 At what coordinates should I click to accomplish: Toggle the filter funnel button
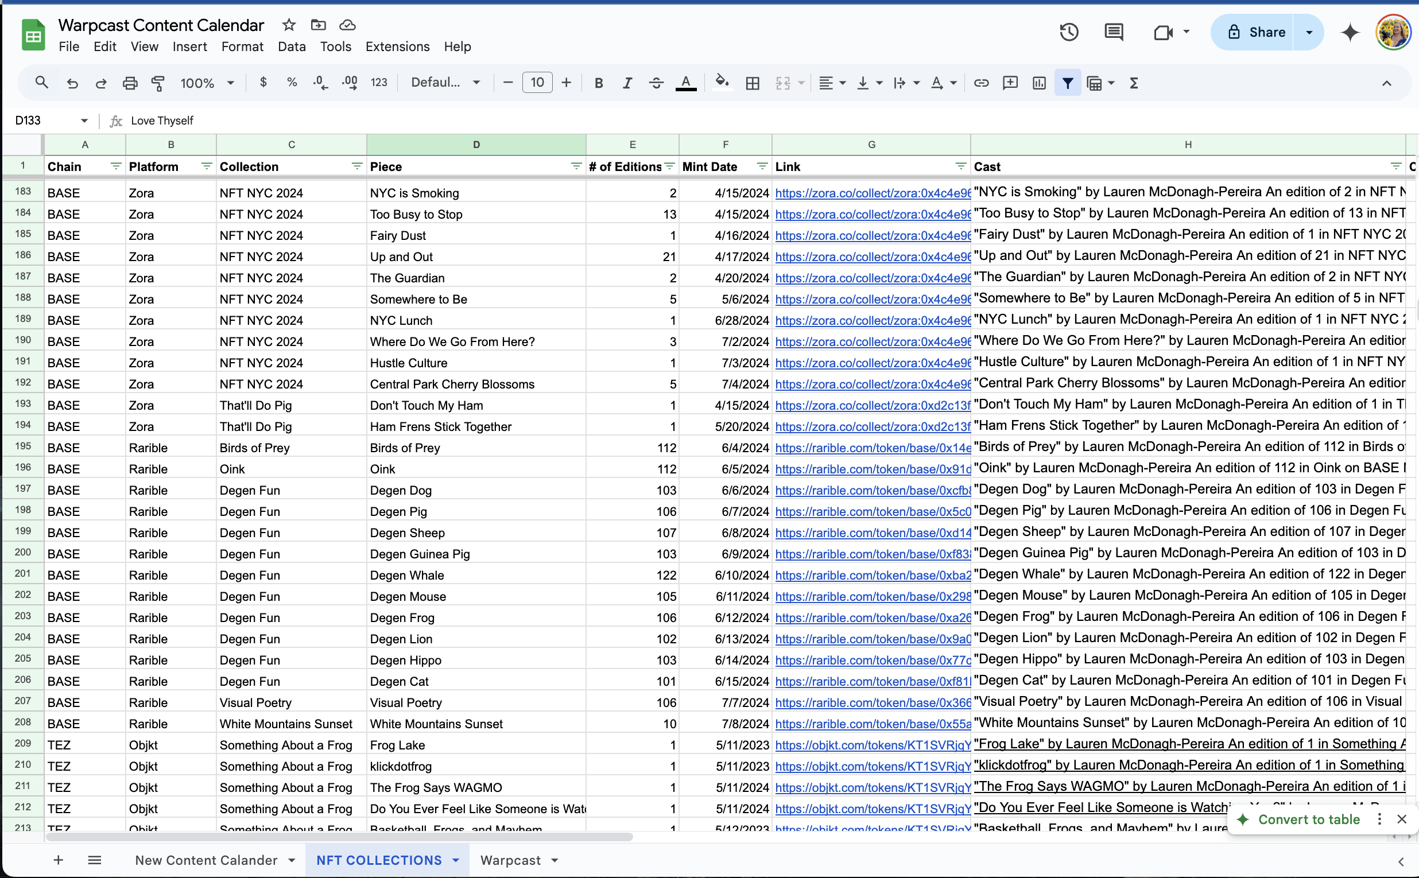coord(1067,83)
